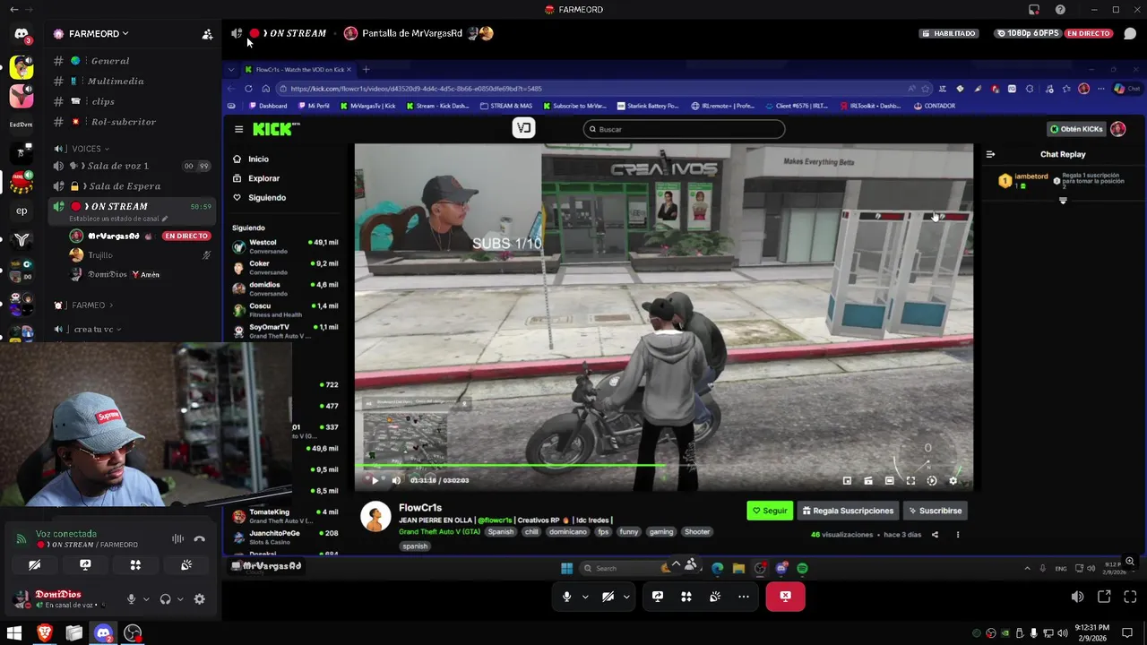Open OBS Studio from the Windows taskbar
1147x645 pixels.
[133, 633]
